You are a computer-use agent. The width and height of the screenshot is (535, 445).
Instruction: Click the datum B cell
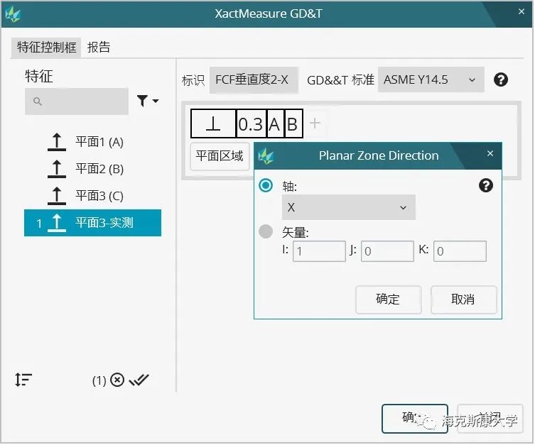[293, 123]
